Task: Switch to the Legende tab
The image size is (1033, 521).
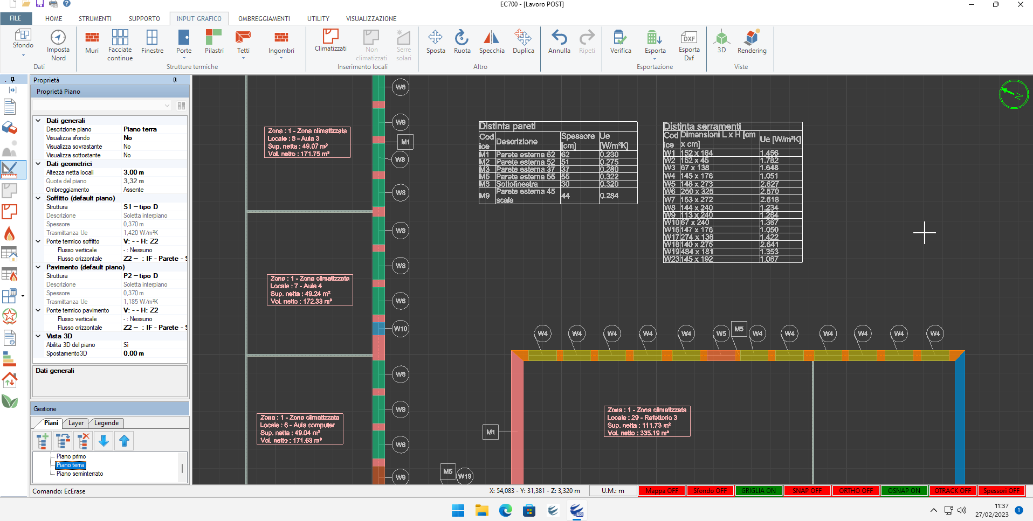Action: point(107,423)
